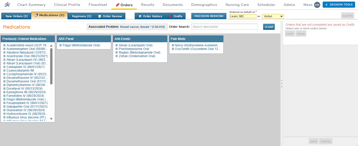358x146 pixels.
Task: Click the medications list scrollbar thumb
Action: [51, 66]
